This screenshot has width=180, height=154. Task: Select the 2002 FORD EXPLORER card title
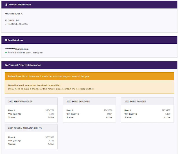click(x=78, y=101)
